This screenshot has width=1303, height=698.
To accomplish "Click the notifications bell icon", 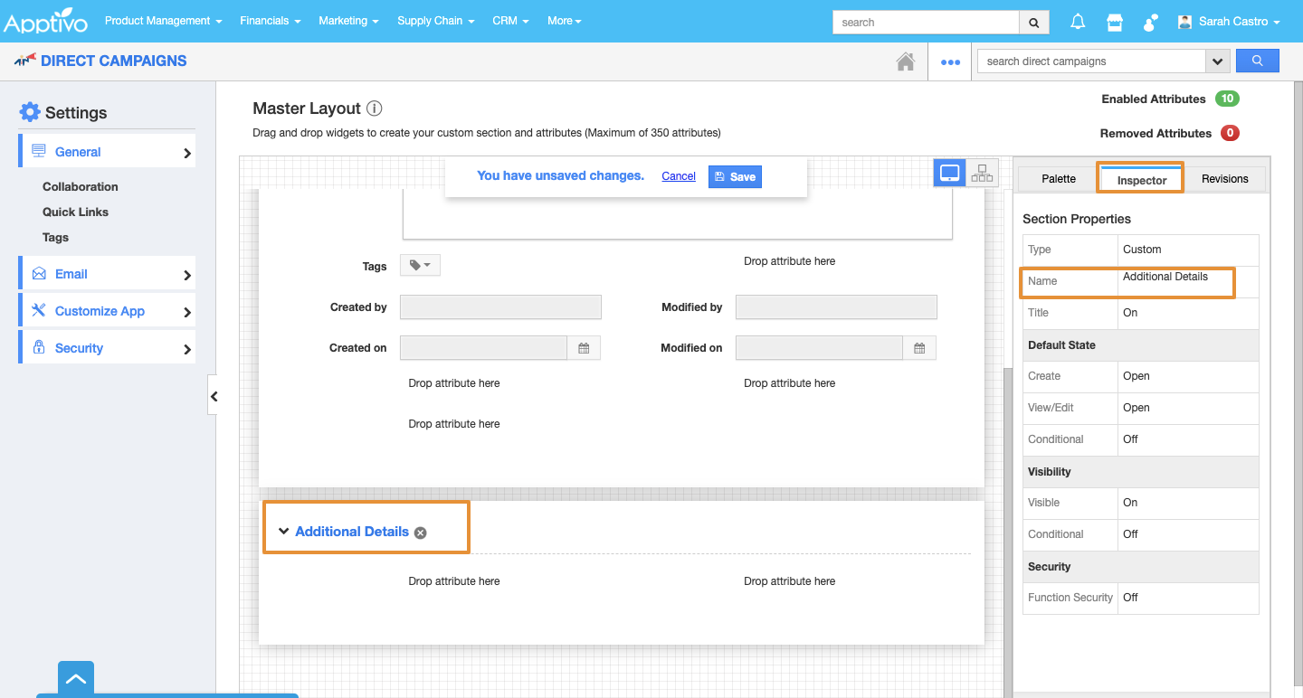I will pyautogui.click(x=1078, y=22).
